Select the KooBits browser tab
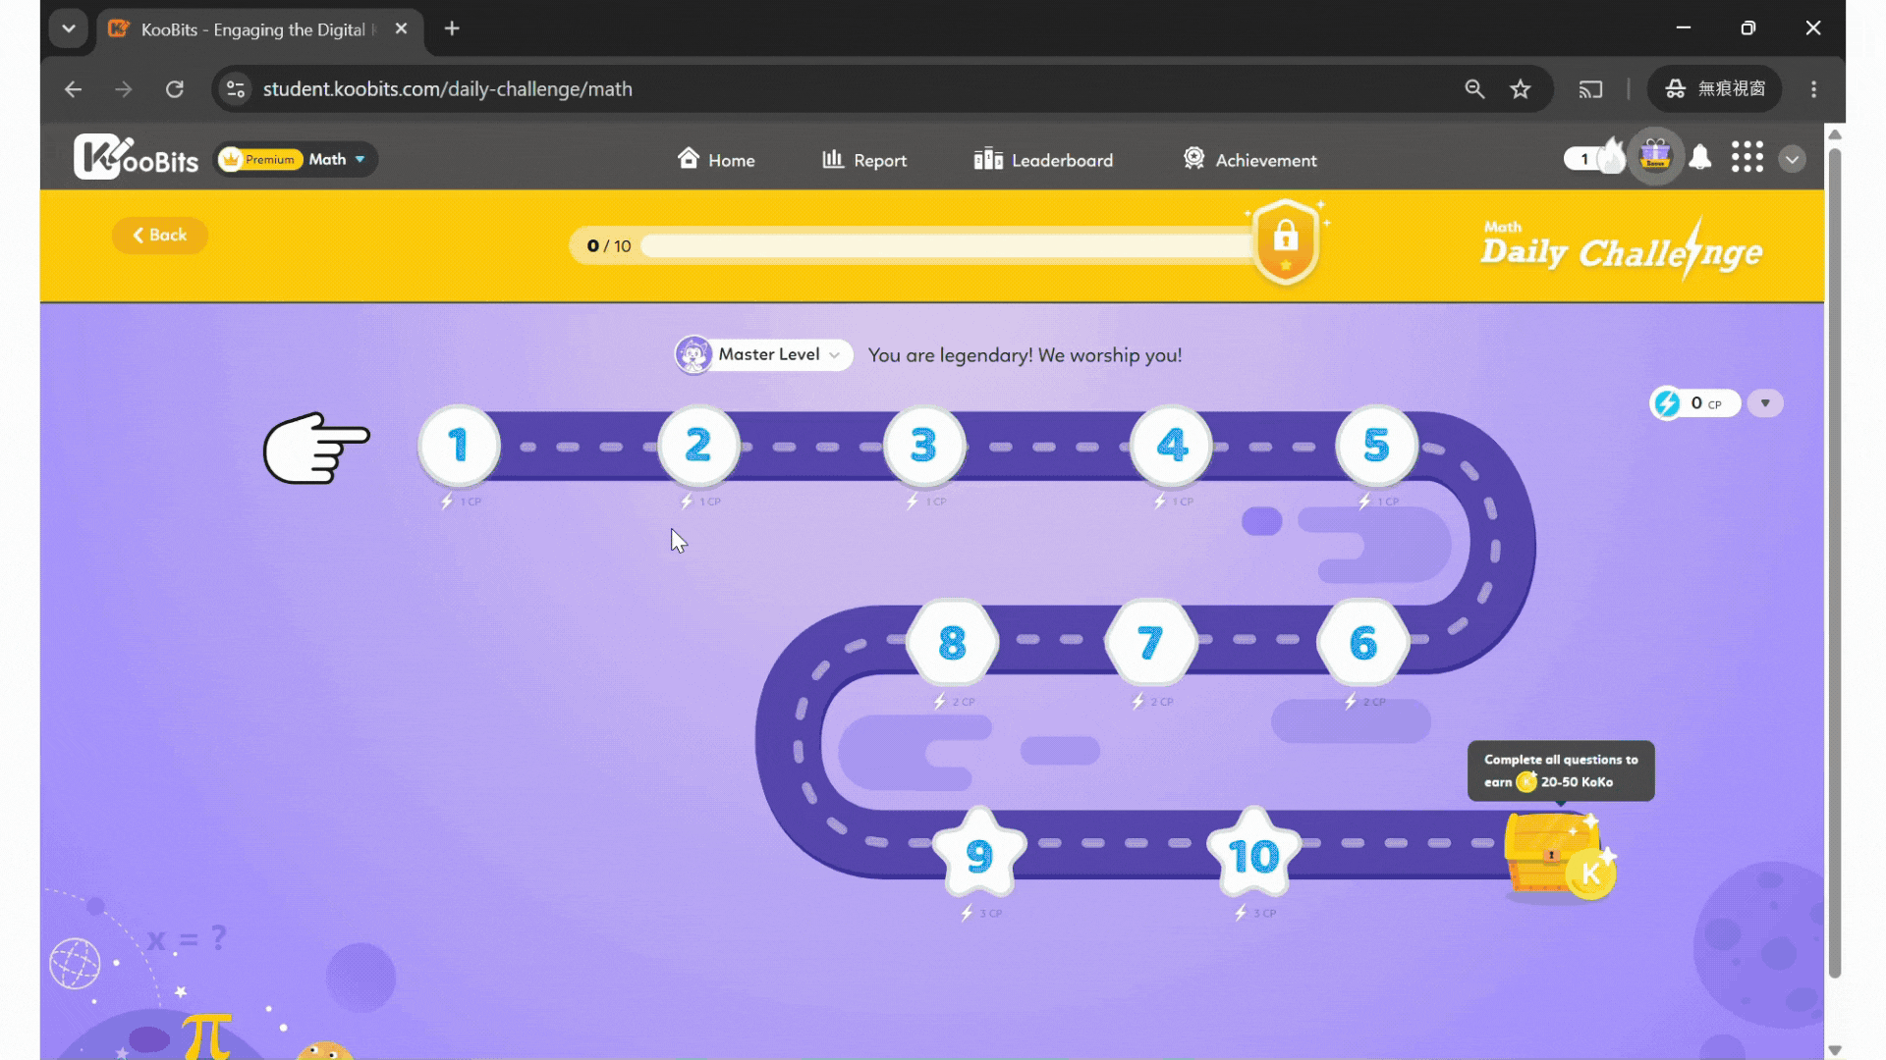 (x=259, y=29)
